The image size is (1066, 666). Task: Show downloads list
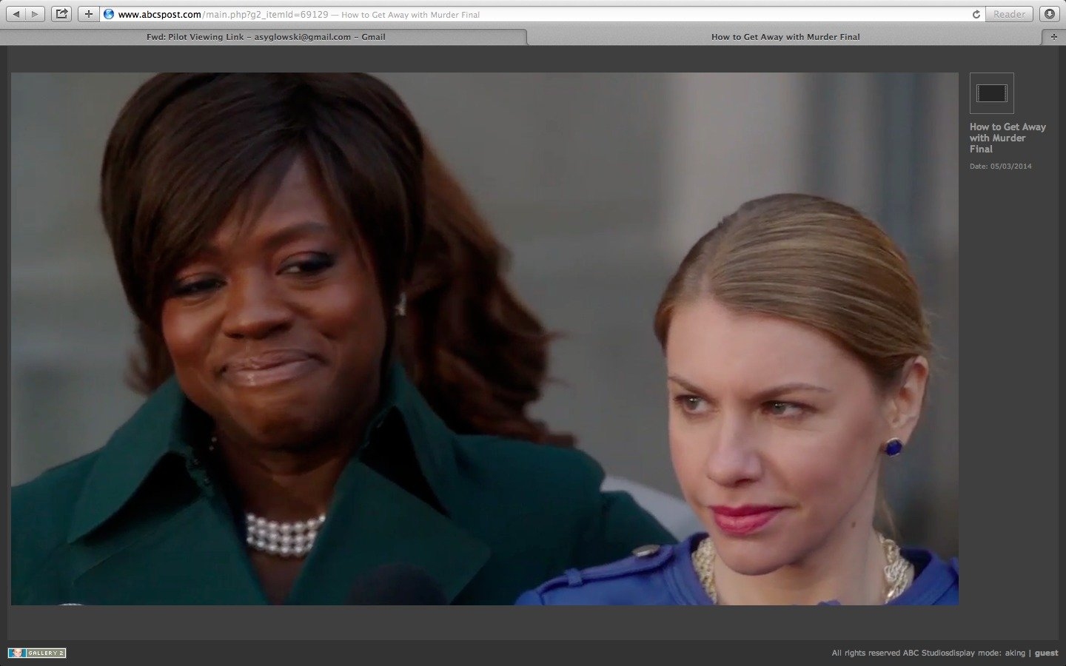pos(1050,14)
